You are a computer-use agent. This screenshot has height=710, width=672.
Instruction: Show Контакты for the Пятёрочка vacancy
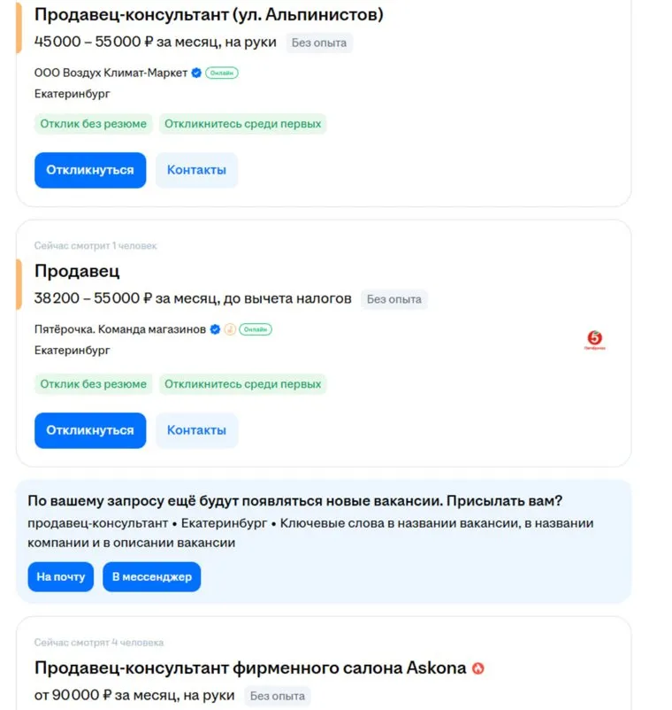196,430
